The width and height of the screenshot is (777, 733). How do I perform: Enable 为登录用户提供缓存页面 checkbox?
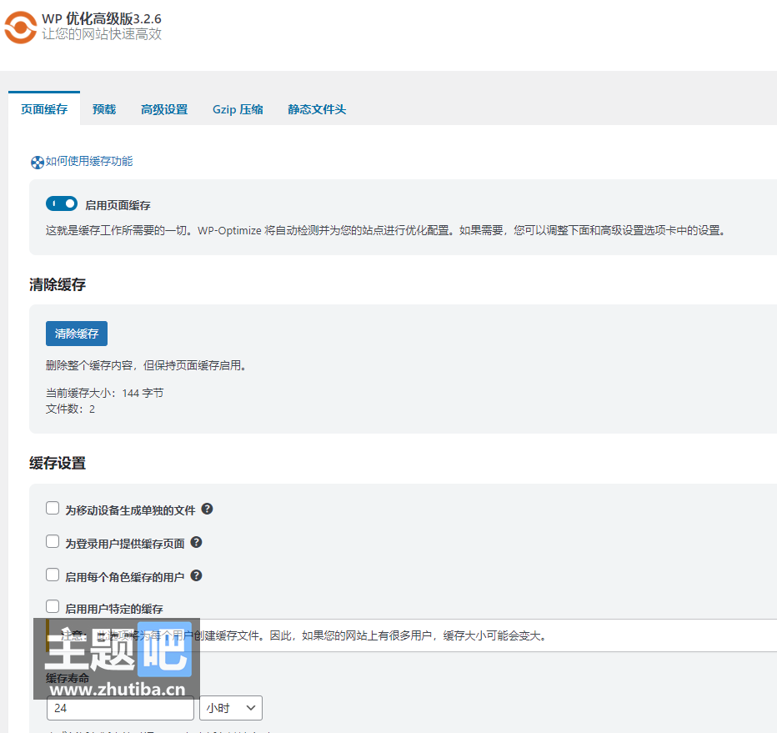click(x=53, y=542)
